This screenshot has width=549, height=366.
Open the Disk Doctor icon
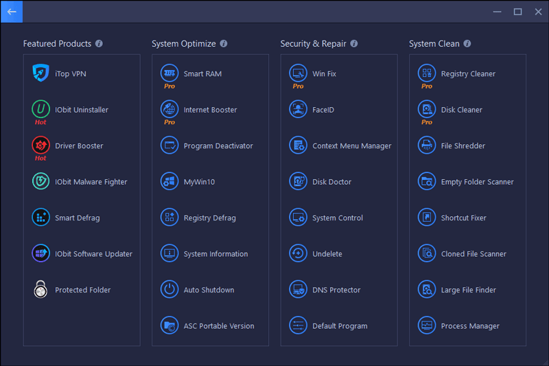298,181
